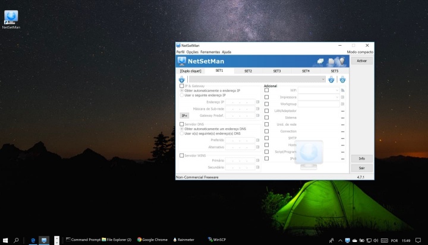Expand the network adapter dropdown list
The image size is (428, 245).
point(323,79)
